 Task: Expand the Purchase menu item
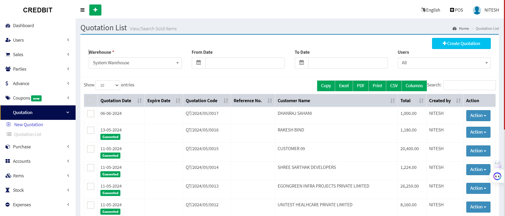(x=38, y=147)
